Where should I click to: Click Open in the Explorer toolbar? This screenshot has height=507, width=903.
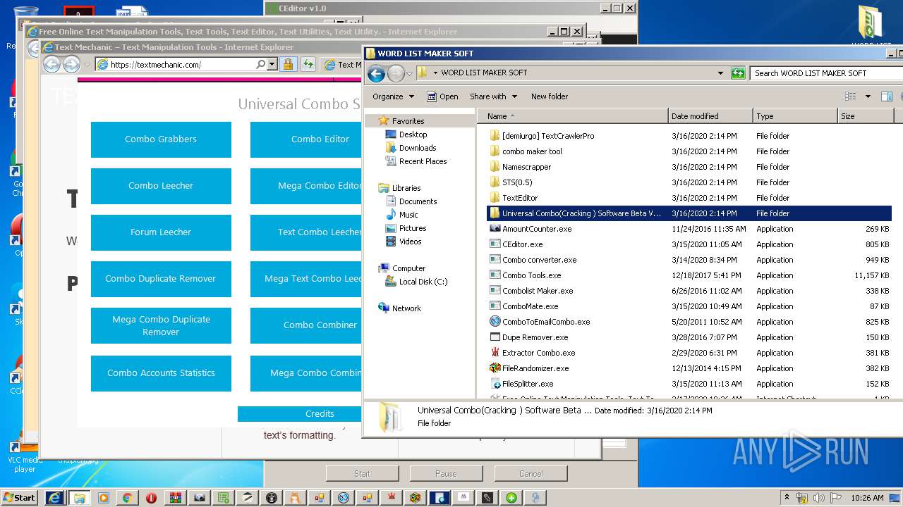(x=442, y=96)
